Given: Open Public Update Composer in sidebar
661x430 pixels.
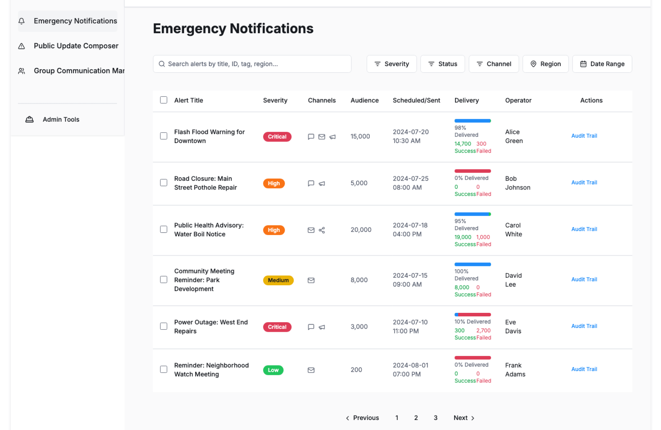Looking at the screenshot, I should click(76, 46).
